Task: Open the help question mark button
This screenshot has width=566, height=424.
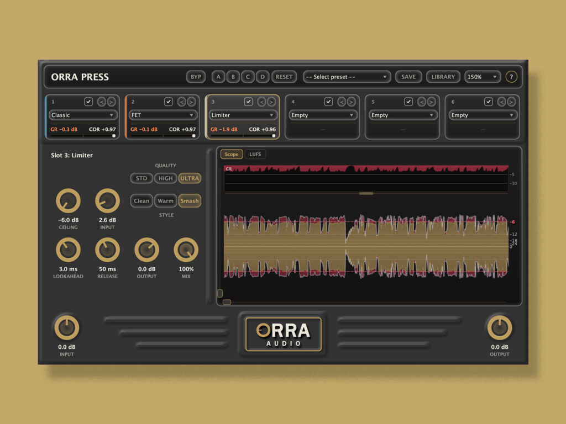Action: [511, 77]
